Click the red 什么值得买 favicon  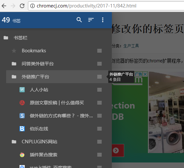tap(22, 103)
